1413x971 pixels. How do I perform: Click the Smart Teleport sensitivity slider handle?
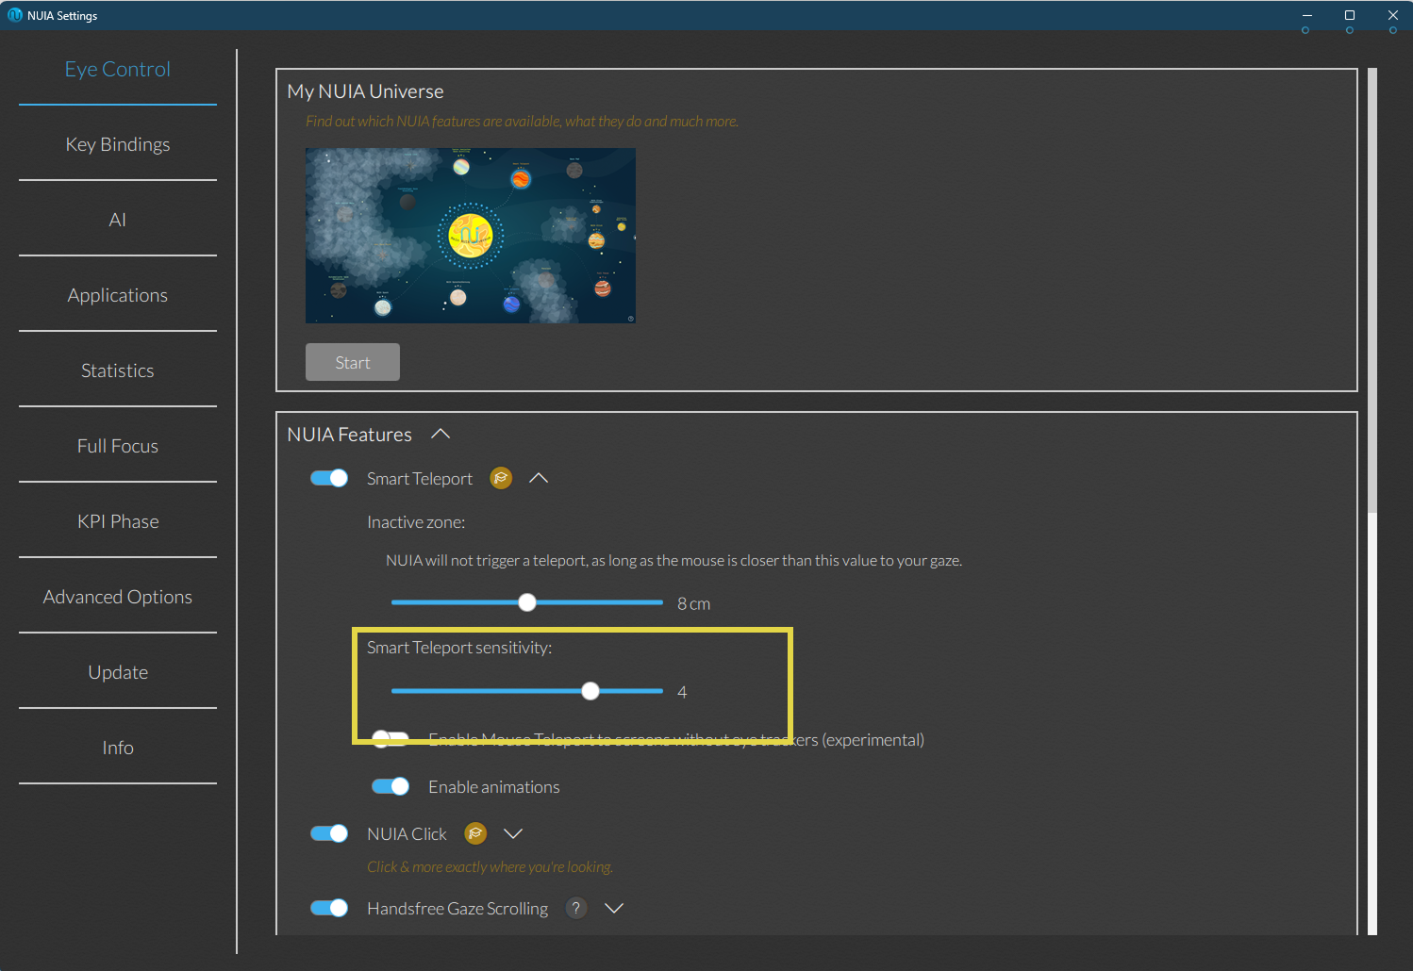tap(590, 691)
